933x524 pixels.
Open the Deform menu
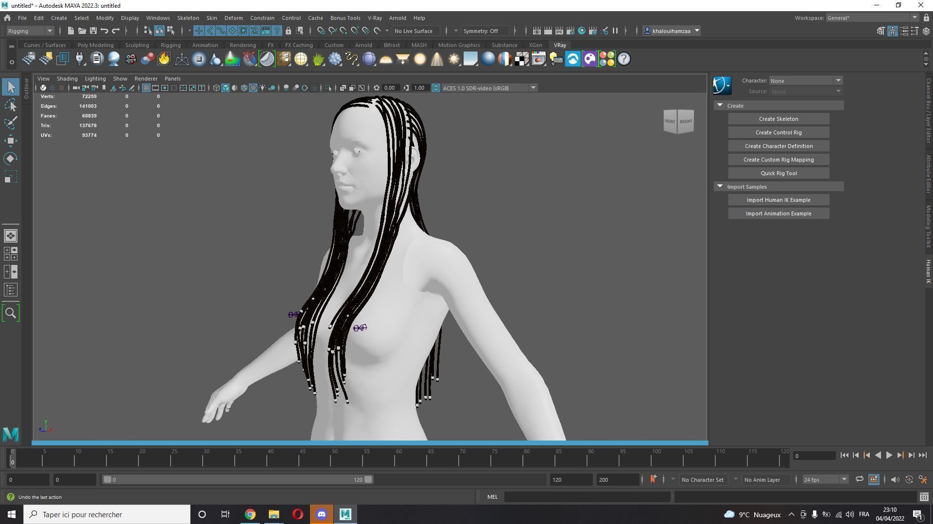point(233,18)
